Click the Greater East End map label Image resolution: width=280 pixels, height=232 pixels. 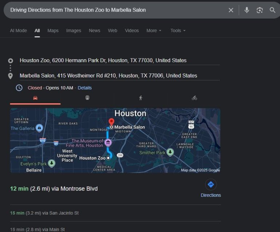[189, 136]
